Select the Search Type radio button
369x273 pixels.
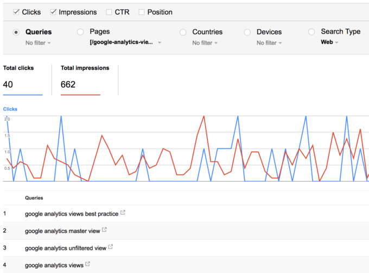click(x=311, y=32)
